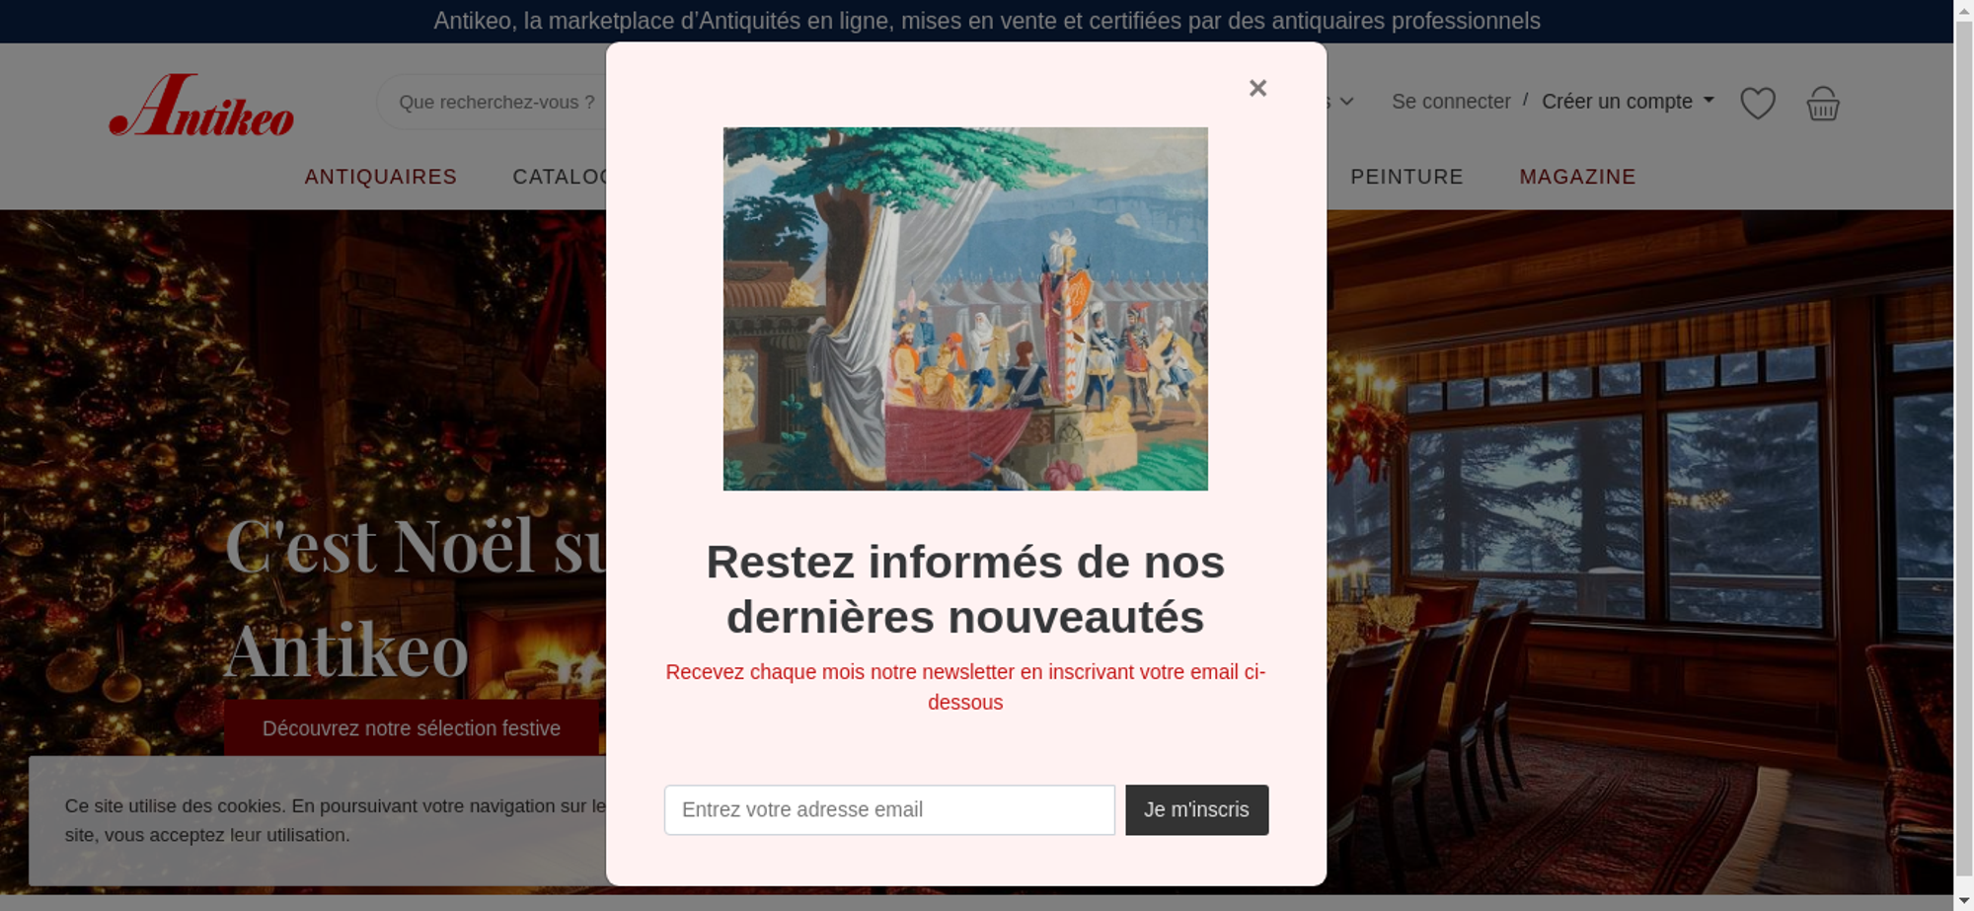Image resolution: width=1974 pixels, height=911 pixels.
Task: Open the Magazine menu item
Action: 1577,177
